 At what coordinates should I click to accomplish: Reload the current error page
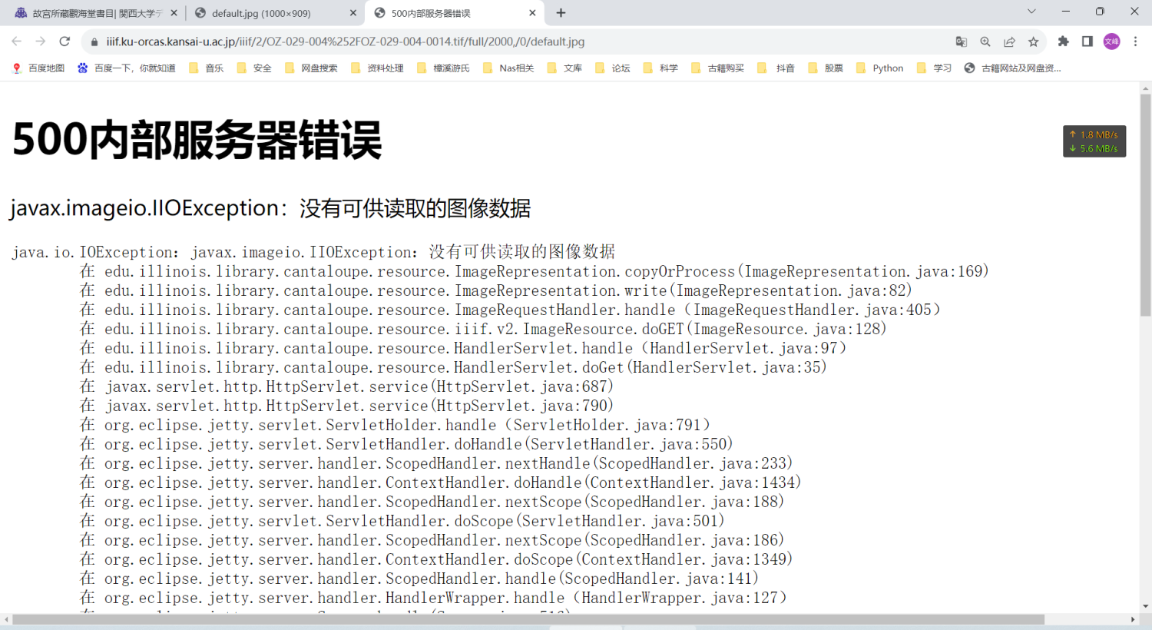[65, 41]
